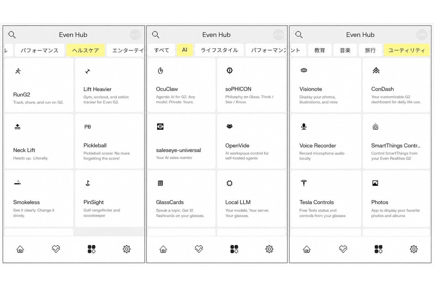Go to home in the right screen's bottom bar
The height and width of the screenshot is (289, 434).
(307, 249)
